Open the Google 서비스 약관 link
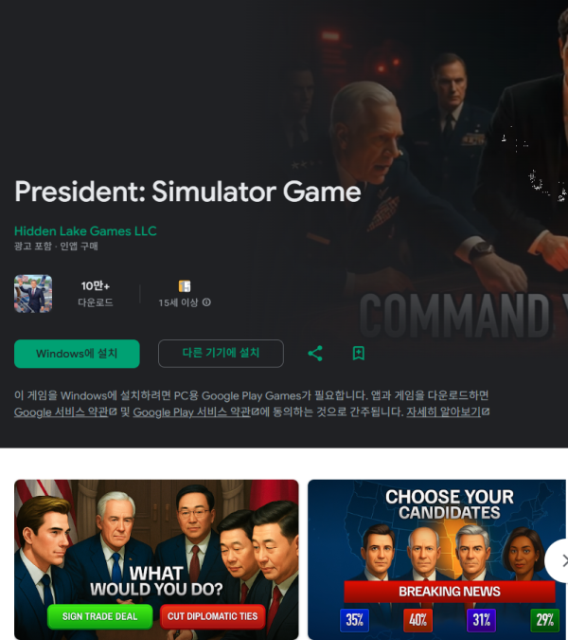 62,412
